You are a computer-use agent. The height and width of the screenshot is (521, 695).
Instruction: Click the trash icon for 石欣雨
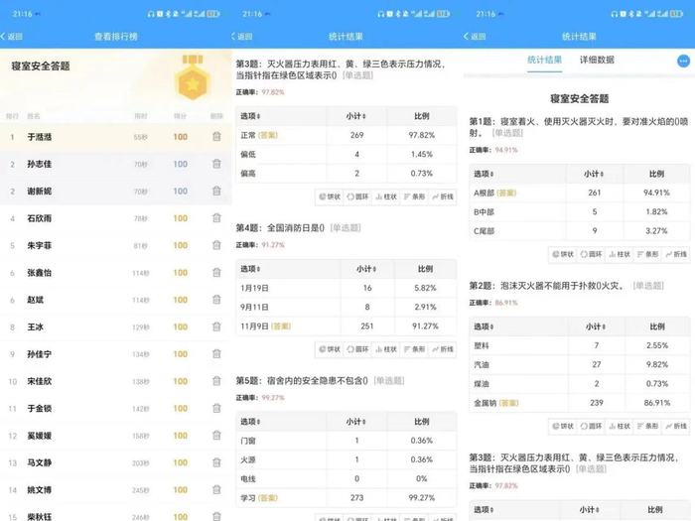(x=216, y=218)
